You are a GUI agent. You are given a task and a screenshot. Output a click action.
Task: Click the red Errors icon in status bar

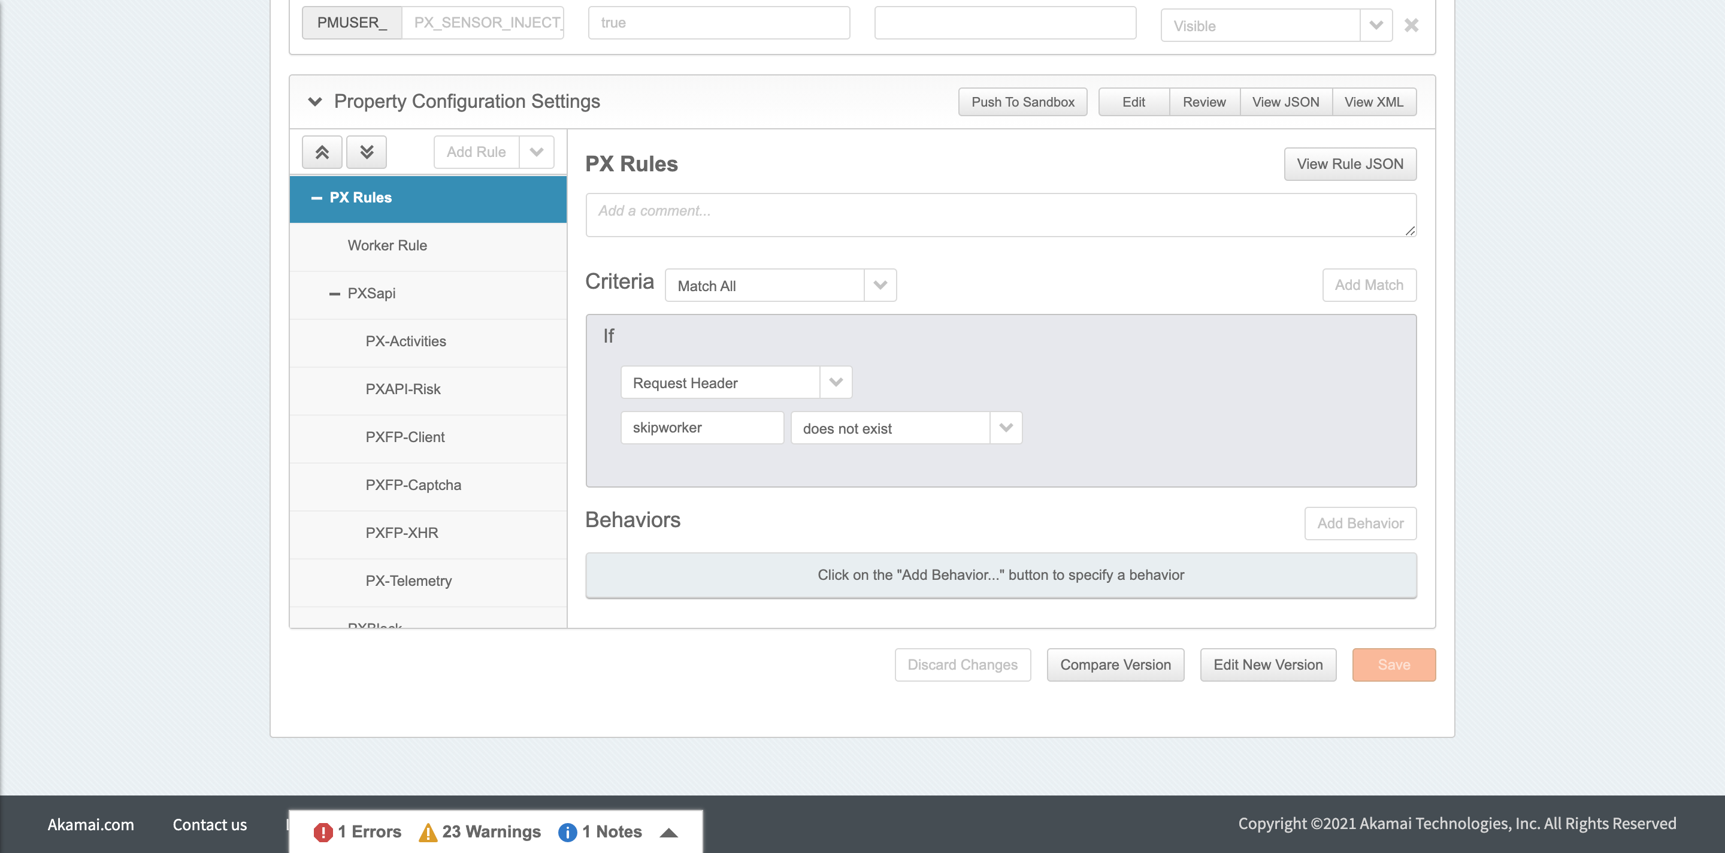pyautogui.click(x=323, y=831)
